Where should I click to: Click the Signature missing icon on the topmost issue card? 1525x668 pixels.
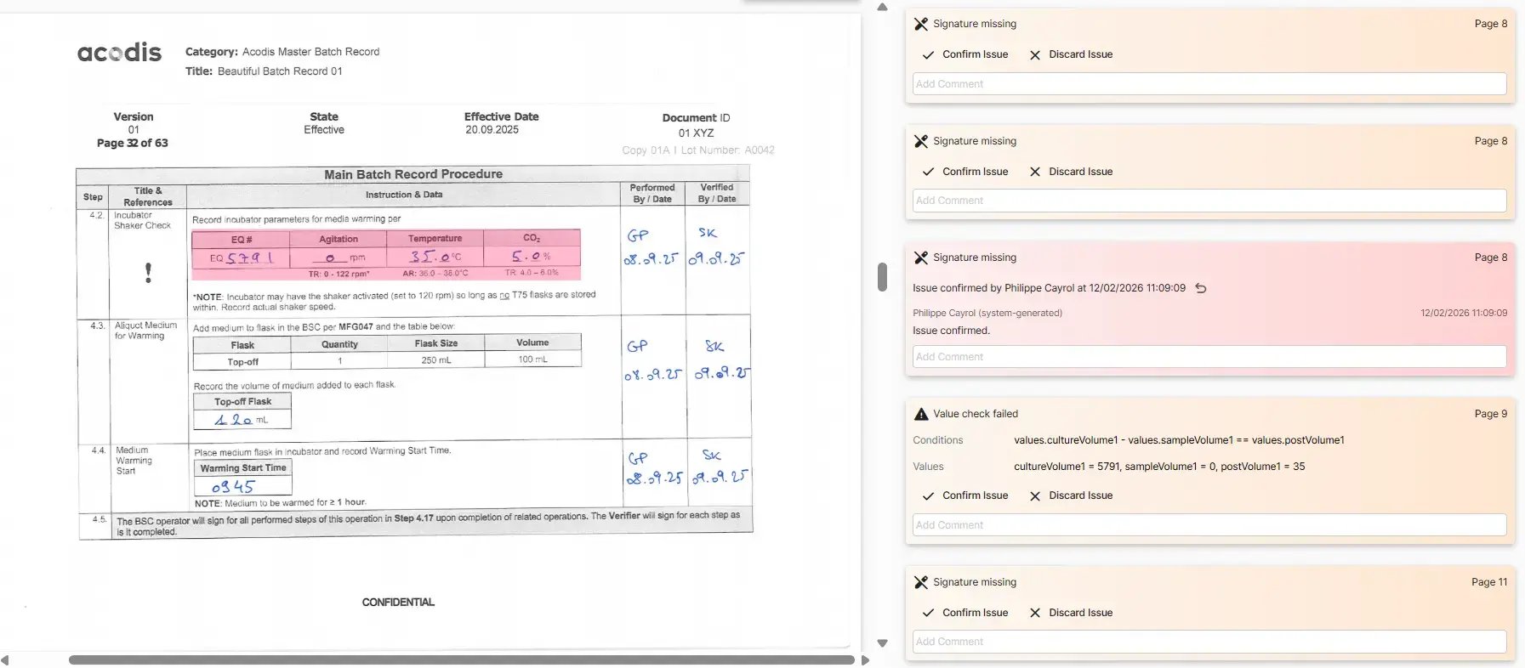[x=920, y=24]
